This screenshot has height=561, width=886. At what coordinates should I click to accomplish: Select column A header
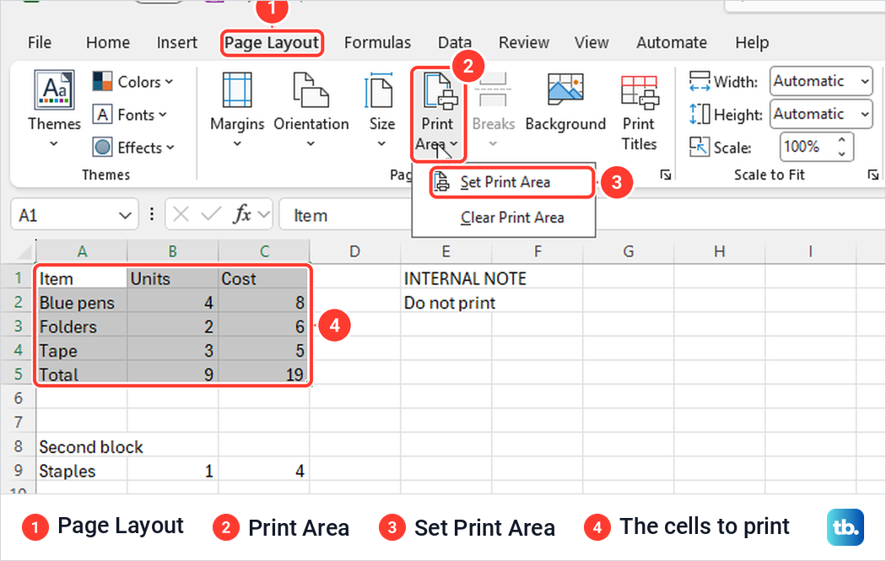click(x=82, y=251)
